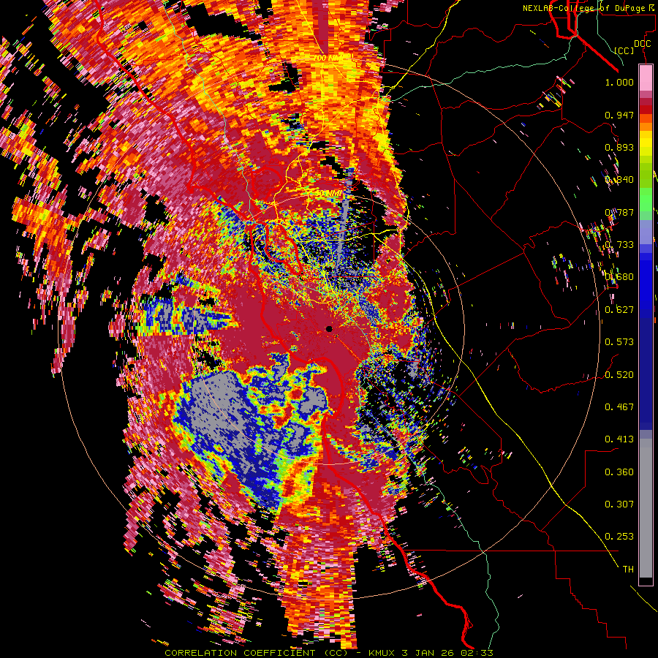The height and width of the screenshot is (658, 658).
Task: Click the black radar site dot
Action: click(329, 329)
